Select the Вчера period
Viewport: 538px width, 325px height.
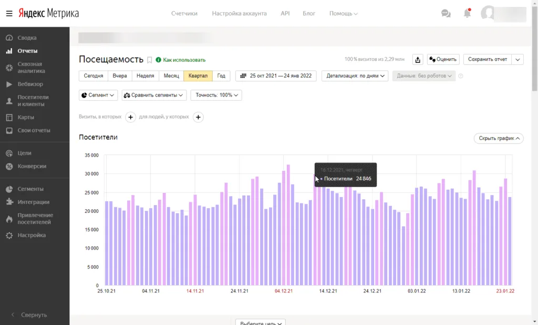(120, 75)
